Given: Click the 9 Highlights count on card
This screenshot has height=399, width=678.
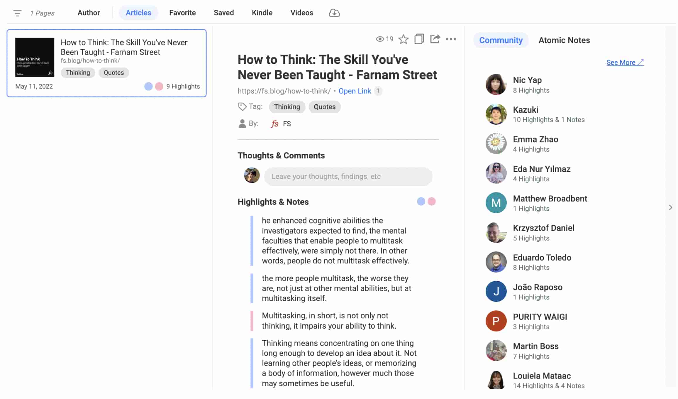Looking at the screenshot, I should 183,86.
